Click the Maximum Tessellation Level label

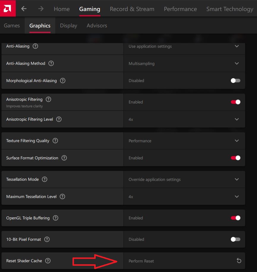click(31, 196)
